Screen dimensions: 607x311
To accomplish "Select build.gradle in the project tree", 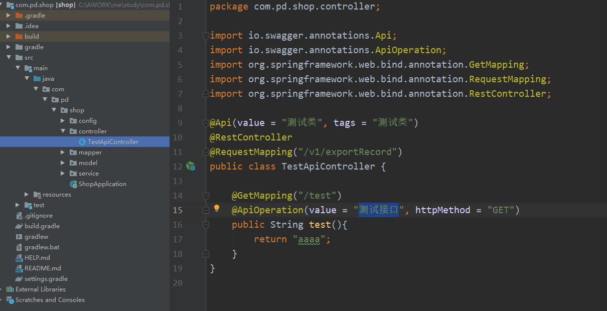I will pyautogui.click(x=42, y=226).
